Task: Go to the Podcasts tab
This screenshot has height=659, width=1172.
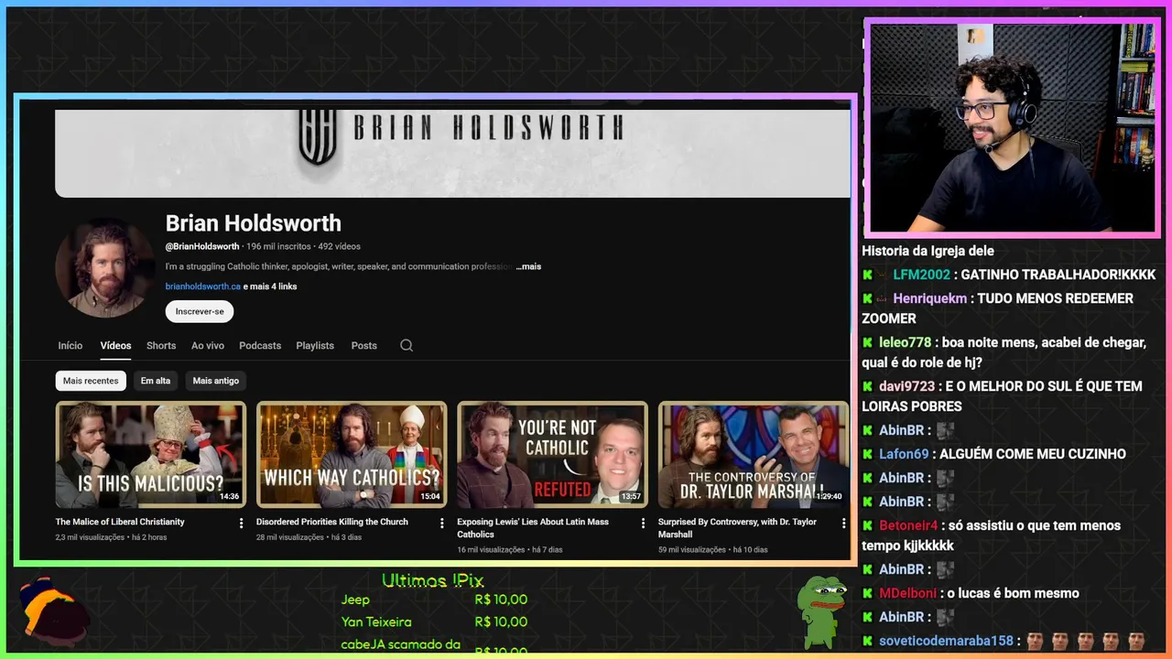Action: click(x=260, y=345)
